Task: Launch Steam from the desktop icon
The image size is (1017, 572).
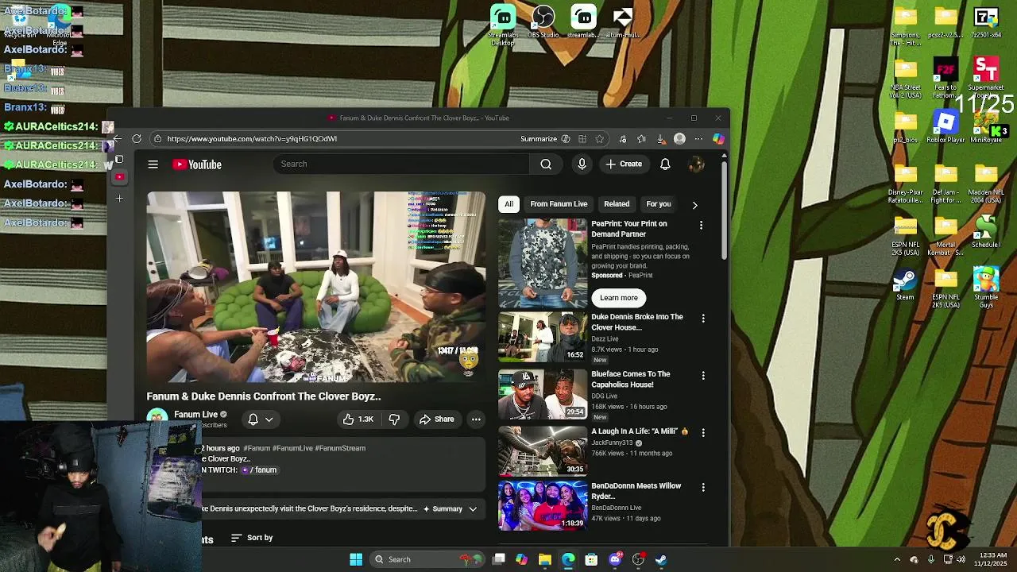Action: (x=905, y=285)
